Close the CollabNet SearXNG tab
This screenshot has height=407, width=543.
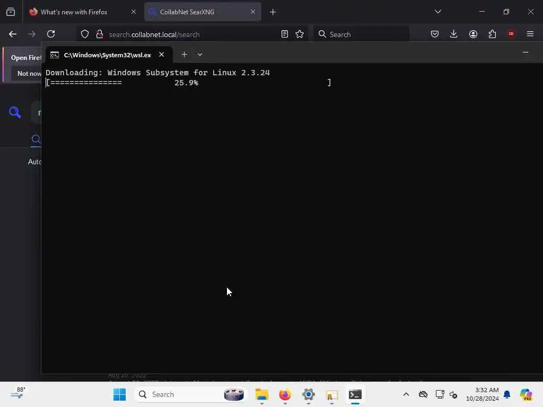click(253, 12)
